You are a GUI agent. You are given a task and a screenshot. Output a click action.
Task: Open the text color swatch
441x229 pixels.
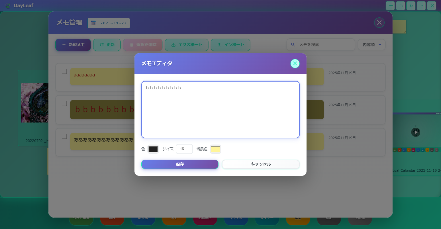tap(153, 149)
